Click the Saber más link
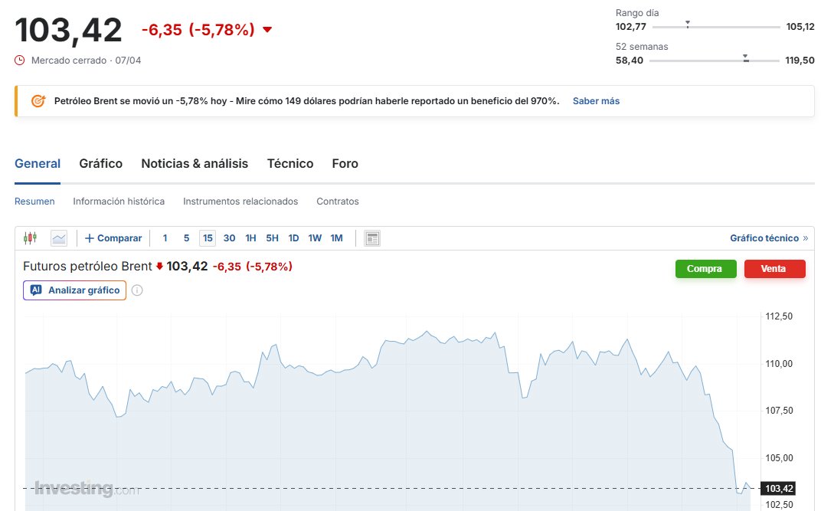Screen dimensions: 821x511 (x=596, y=101)
